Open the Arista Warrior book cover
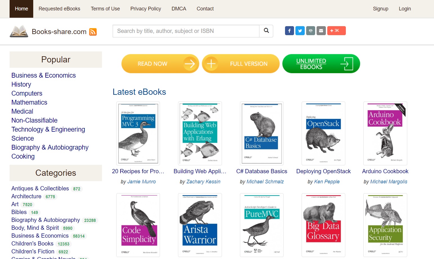Viewport: 434px width, 259px height. [x=200, y=225]
